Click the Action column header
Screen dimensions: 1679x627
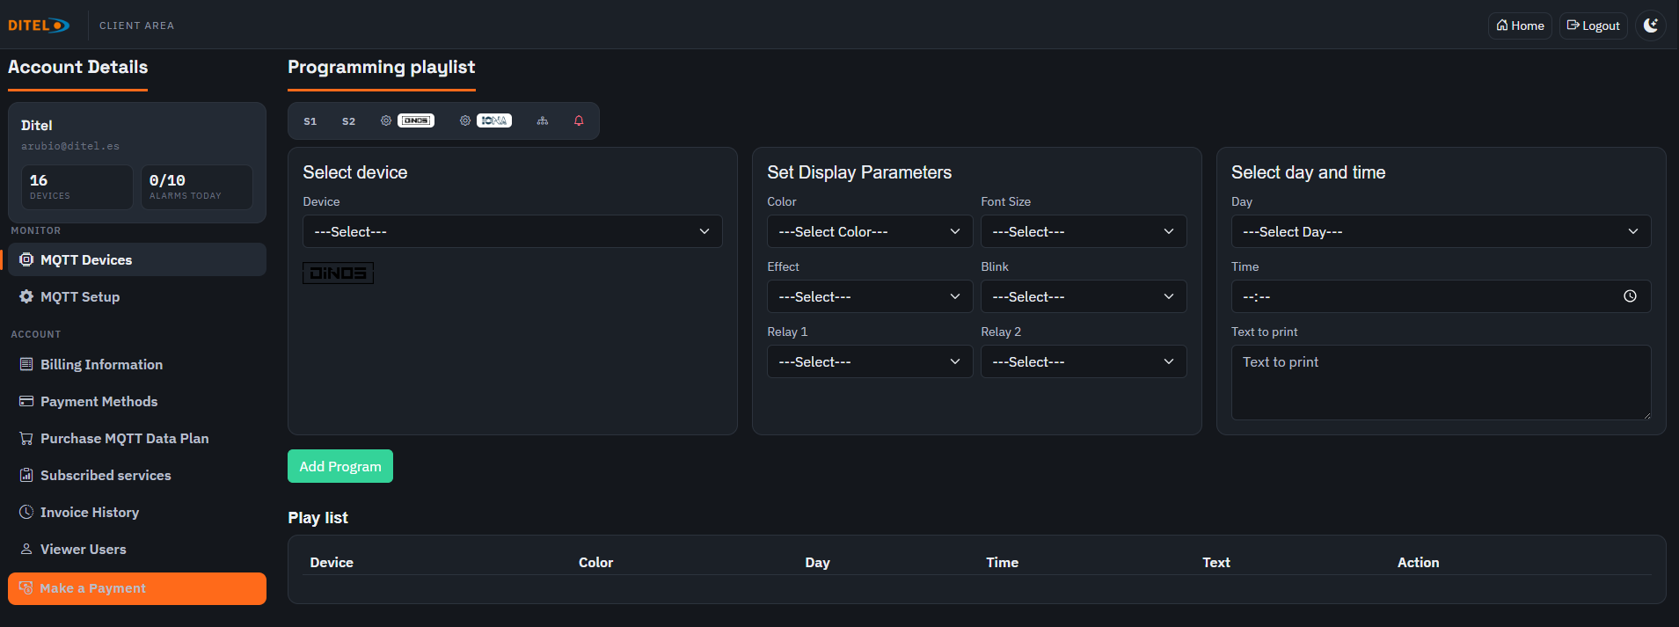click(1418, 562)
